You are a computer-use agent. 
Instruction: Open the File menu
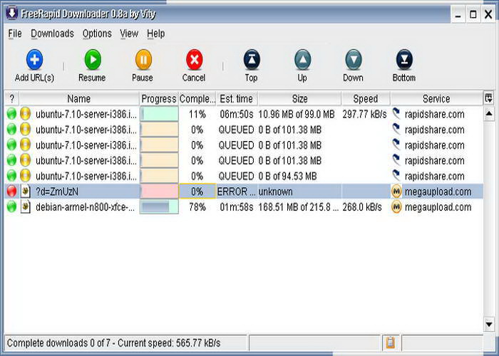(15, 33)
